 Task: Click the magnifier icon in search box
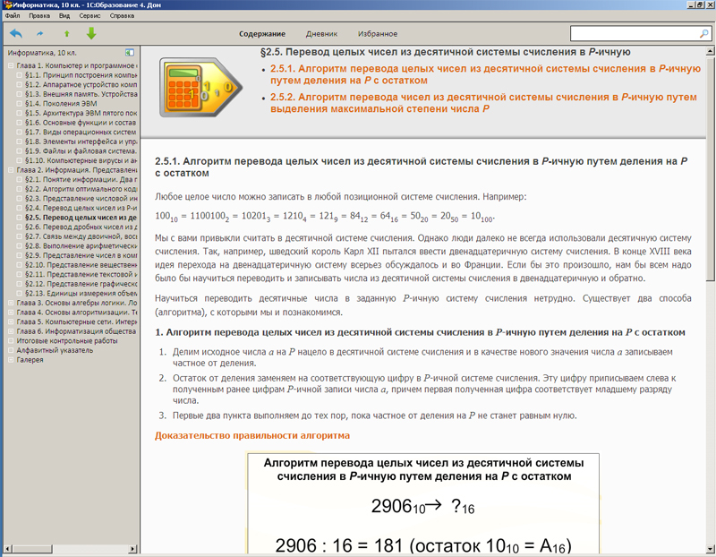703,33
